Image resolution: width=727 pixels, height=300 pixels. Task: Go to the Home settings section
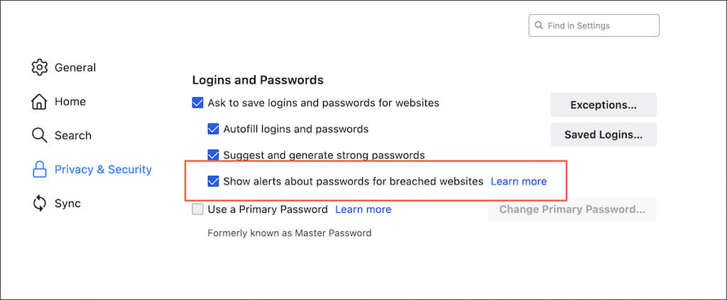pos(70,102)
